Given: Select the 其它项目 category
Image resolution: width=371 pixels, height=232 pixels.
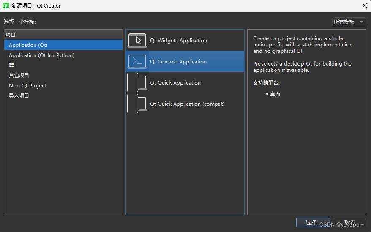Looking at the screenshot, I should click(63, 76).
